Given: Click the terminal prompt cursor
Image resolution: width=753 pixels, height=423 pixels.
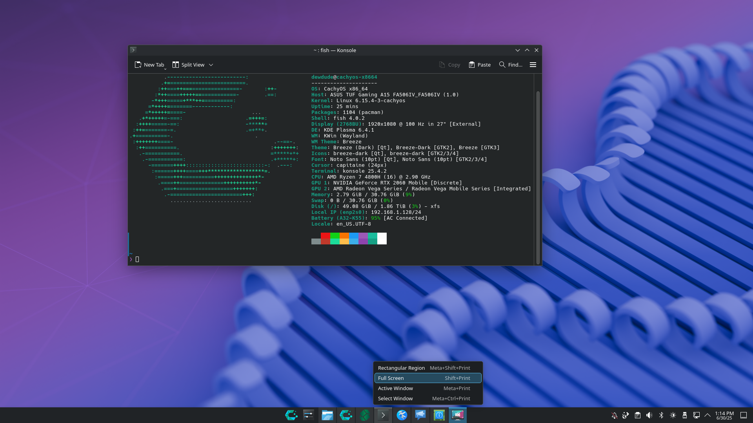Looking at the screenshot, I should 137,259.
